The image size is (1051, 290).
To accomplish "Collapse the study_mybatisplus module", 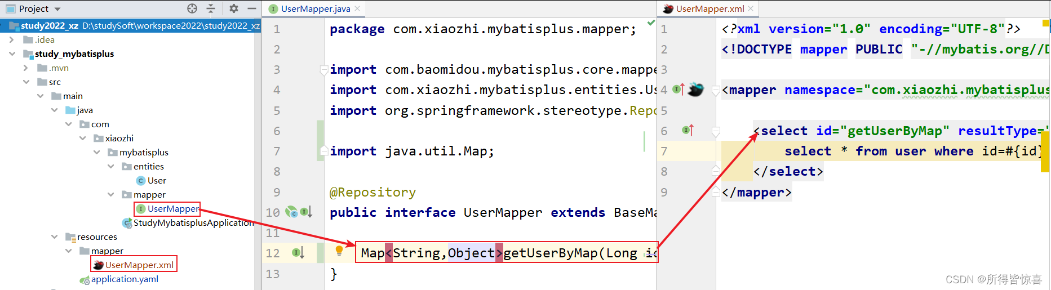I will (x=12, y=54).
